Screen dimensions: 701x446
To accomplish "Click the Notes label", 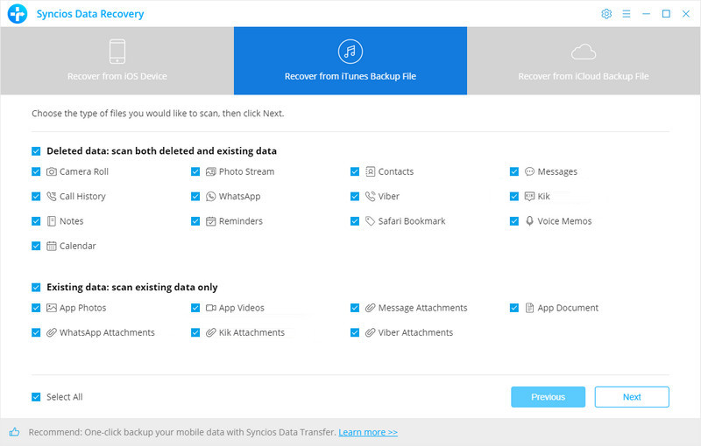I will coord(72,221).
